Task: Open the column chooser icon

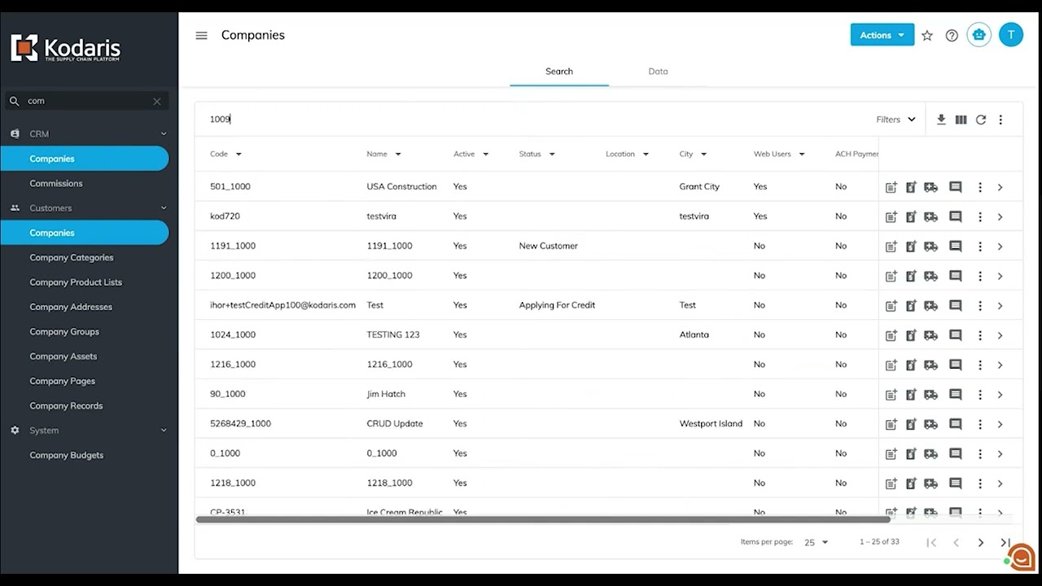Action: (961, 120)
